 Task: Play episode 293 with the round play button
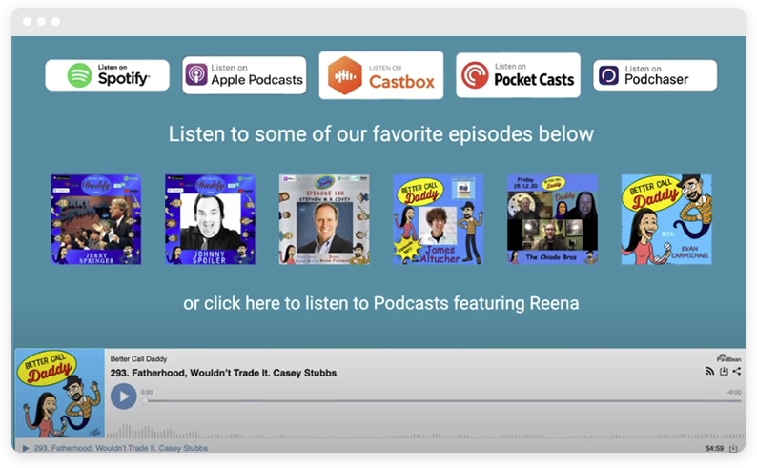[124, 397]
